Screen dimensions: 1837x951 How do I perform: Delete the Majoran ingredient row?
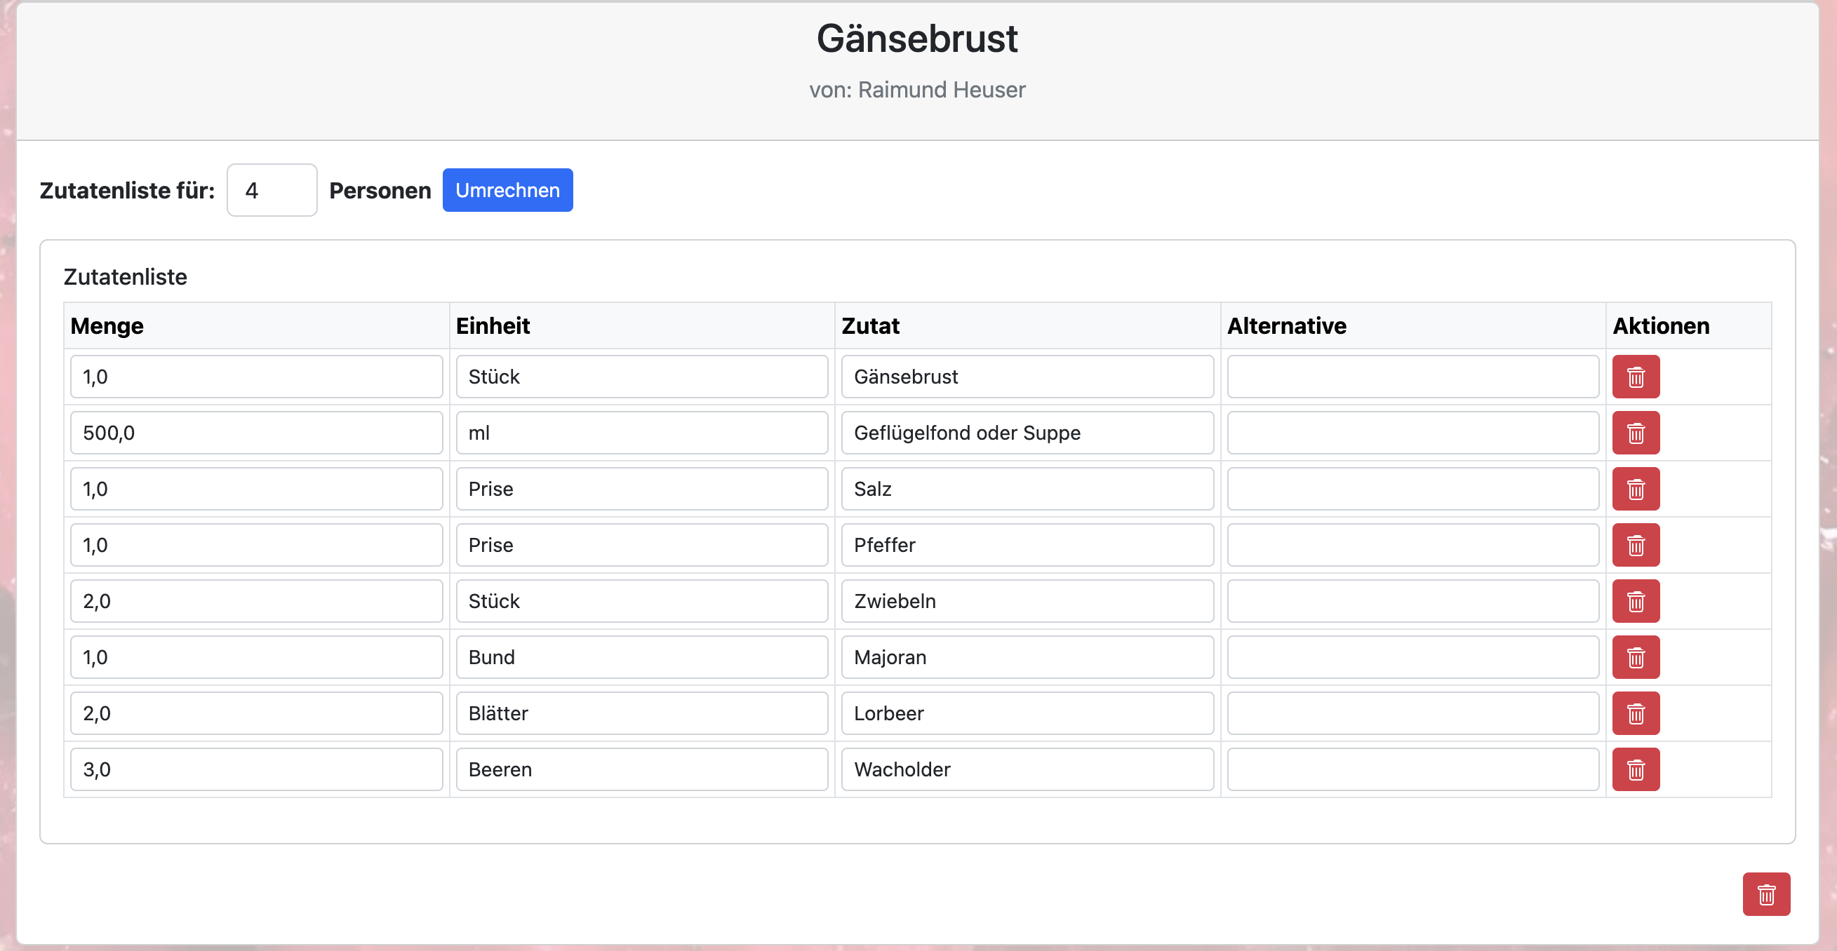[x=1635, y=657]
